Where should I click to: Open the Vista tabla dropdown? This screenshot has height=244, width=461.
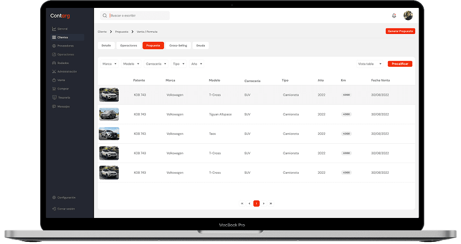(370, 64)
